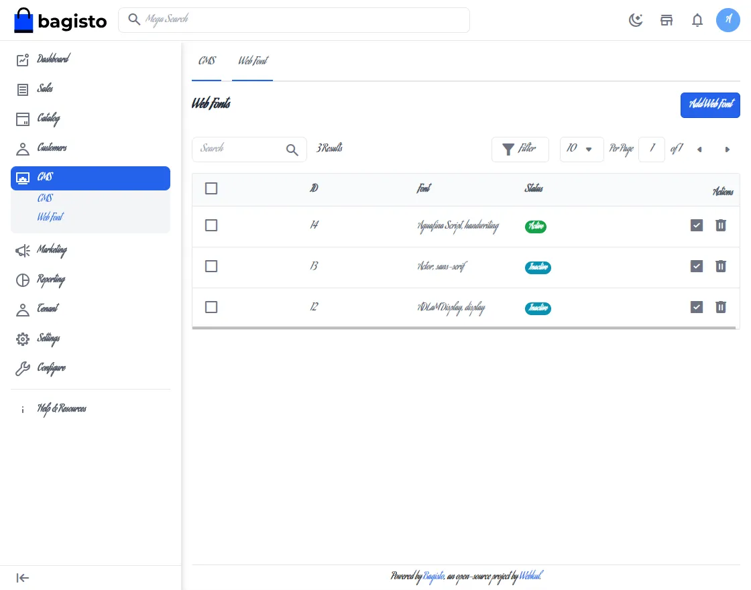Sort by the Status column header
The image size is (751, 590).
(x=534, y=188)
